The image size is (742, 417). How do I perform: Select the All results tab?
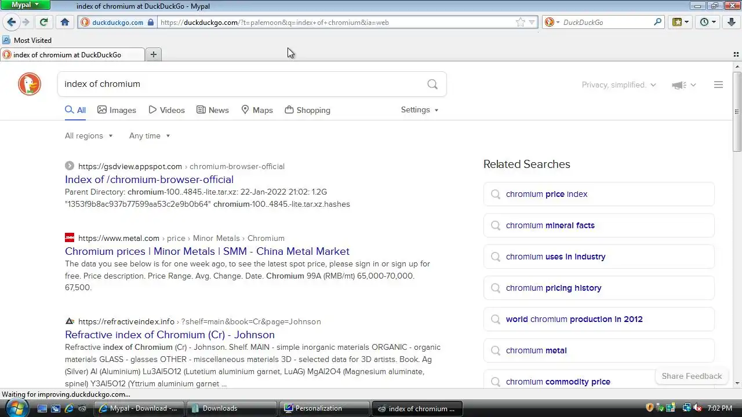coord(75,110)
